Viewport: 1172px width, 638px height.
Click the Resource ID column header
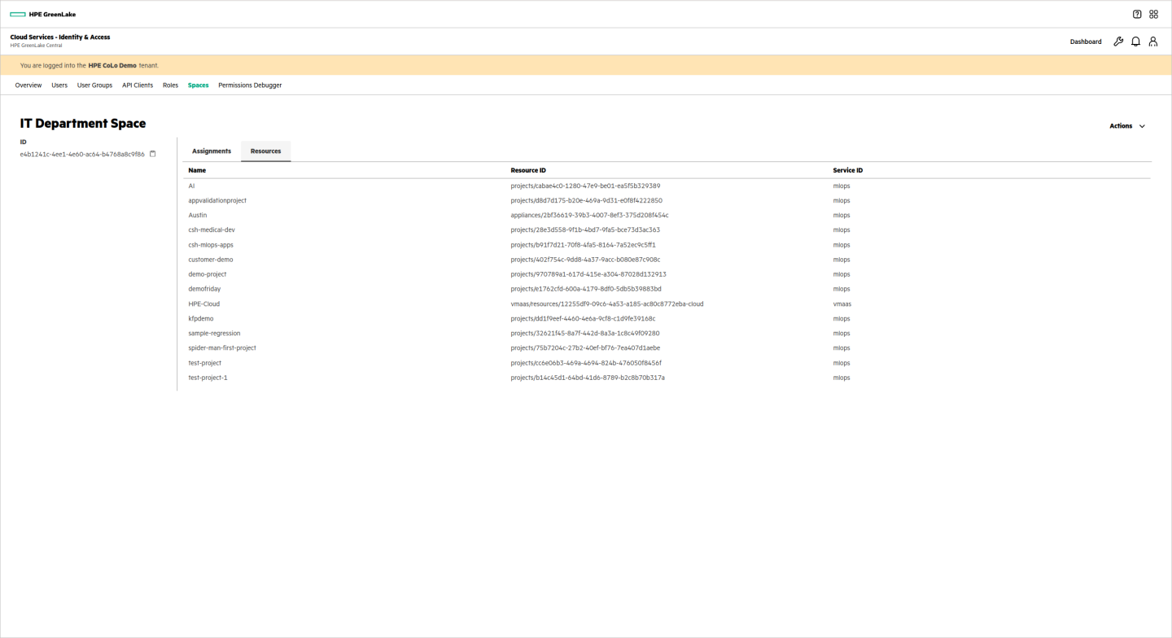point(528,171)
